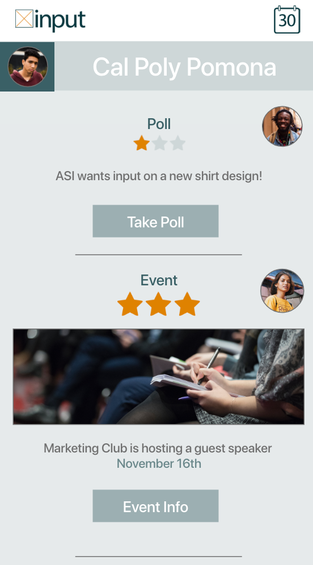This screenshot has width=313, height=565.
Task: Open the guest speaker event photo
Action: [x=158, y=376]
